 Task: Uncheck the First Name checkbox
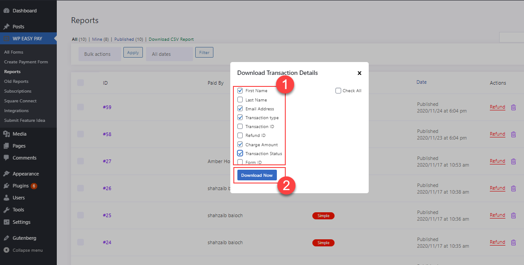[240, 90]
